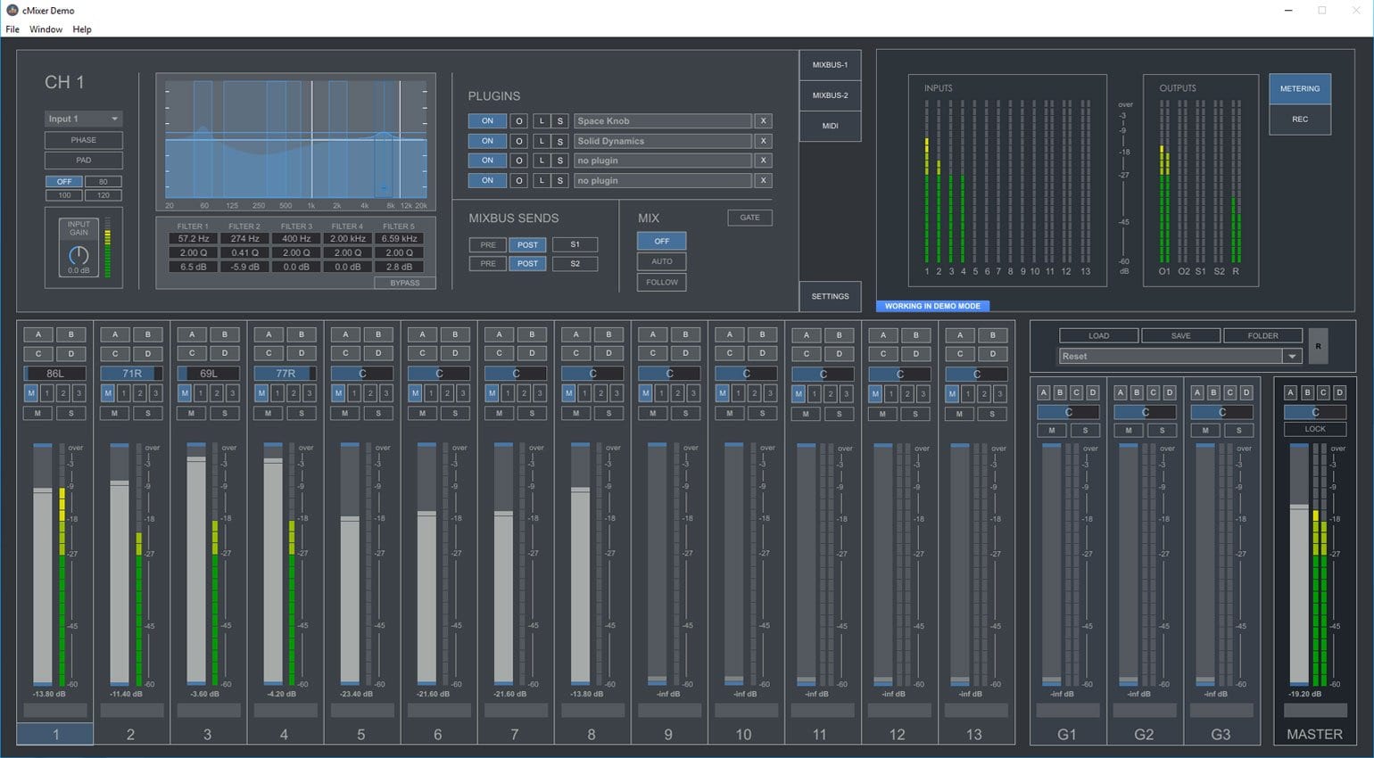Click LOAD in the preset panel
Viewport: 1374px width, 758px height.
click(x=1098, y=336)
